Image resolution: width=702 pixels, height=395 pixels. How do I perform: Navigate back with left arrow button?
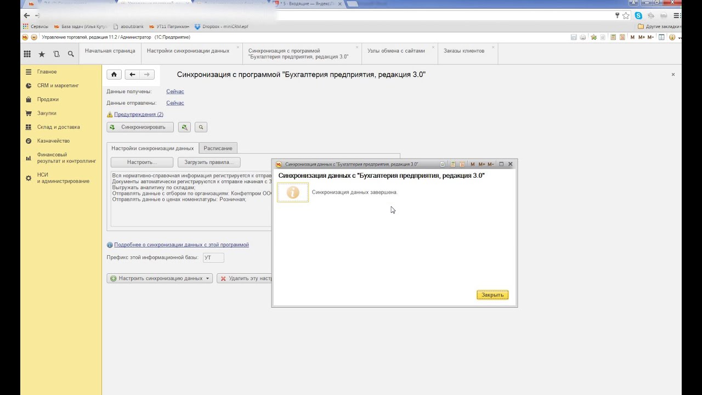point(132,75)
